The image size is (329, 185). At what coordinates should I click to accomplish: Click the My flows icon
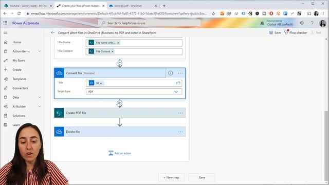coord(6,61)
